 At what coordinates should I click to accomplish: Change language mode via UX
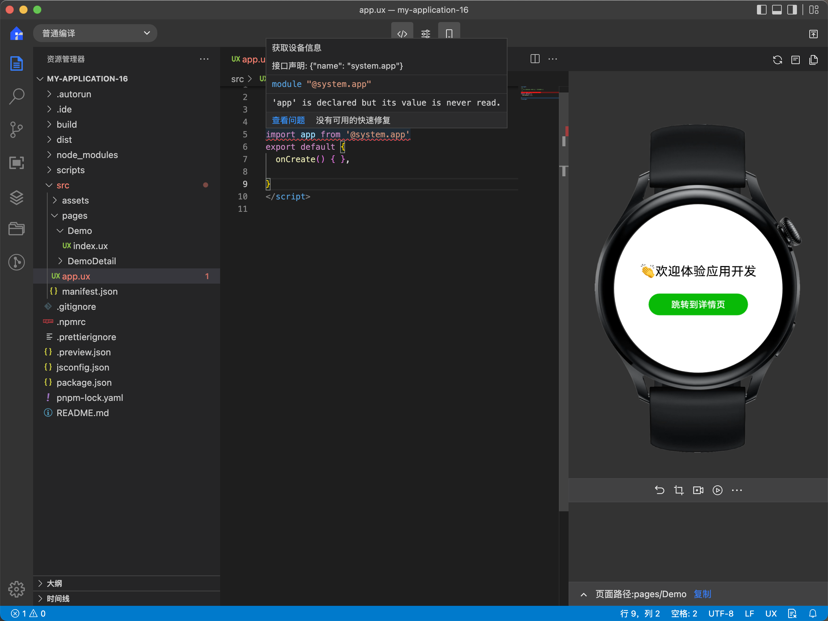(771, 613)
